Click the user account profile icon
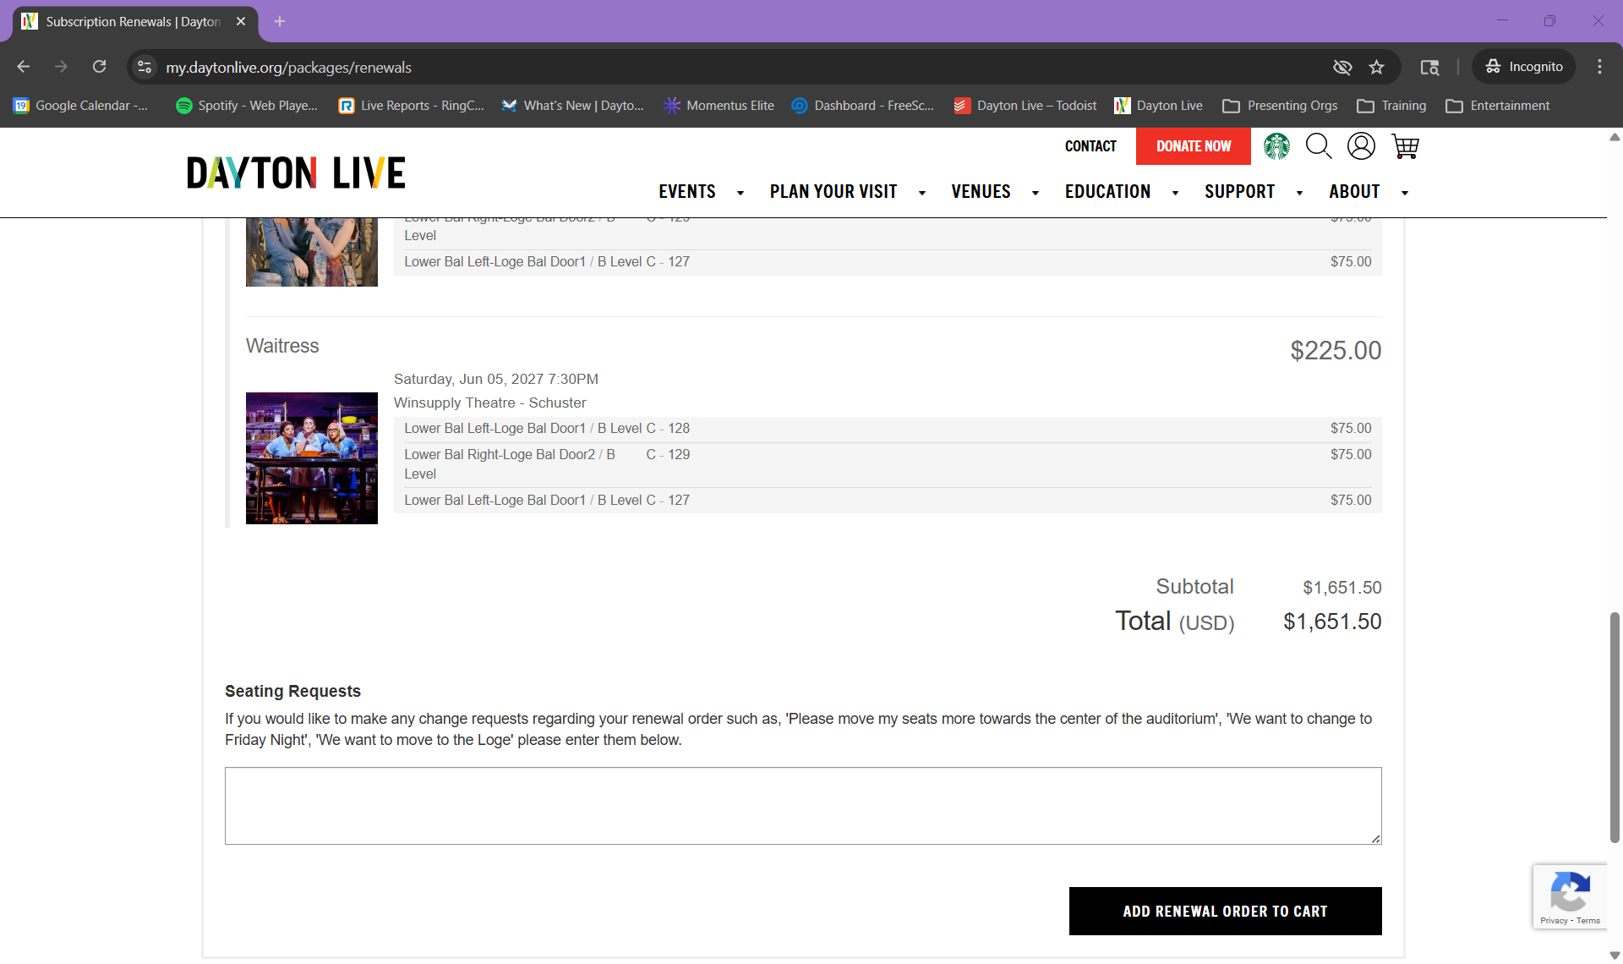Image resolution: width=1623 pixels, height=964 pixels. pyautogui.click(x=1361, y=146)
